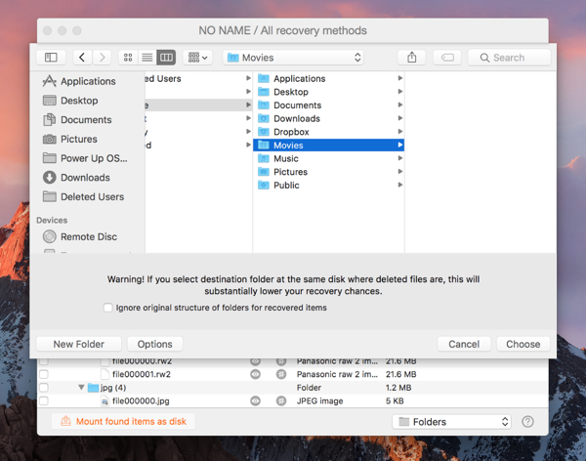Image resolution: width=586 pixels, height=461 pixels.
Task: Select the Desktop folder in column list
Action: tap(328, 92)
